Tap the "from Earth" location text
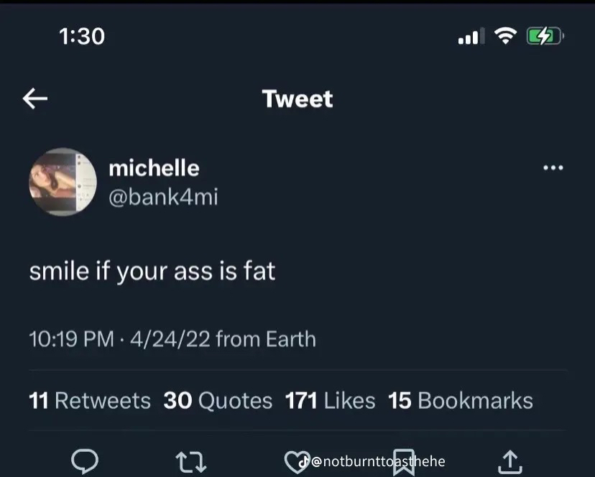The image size is (595, 477). tap(265, 338)
